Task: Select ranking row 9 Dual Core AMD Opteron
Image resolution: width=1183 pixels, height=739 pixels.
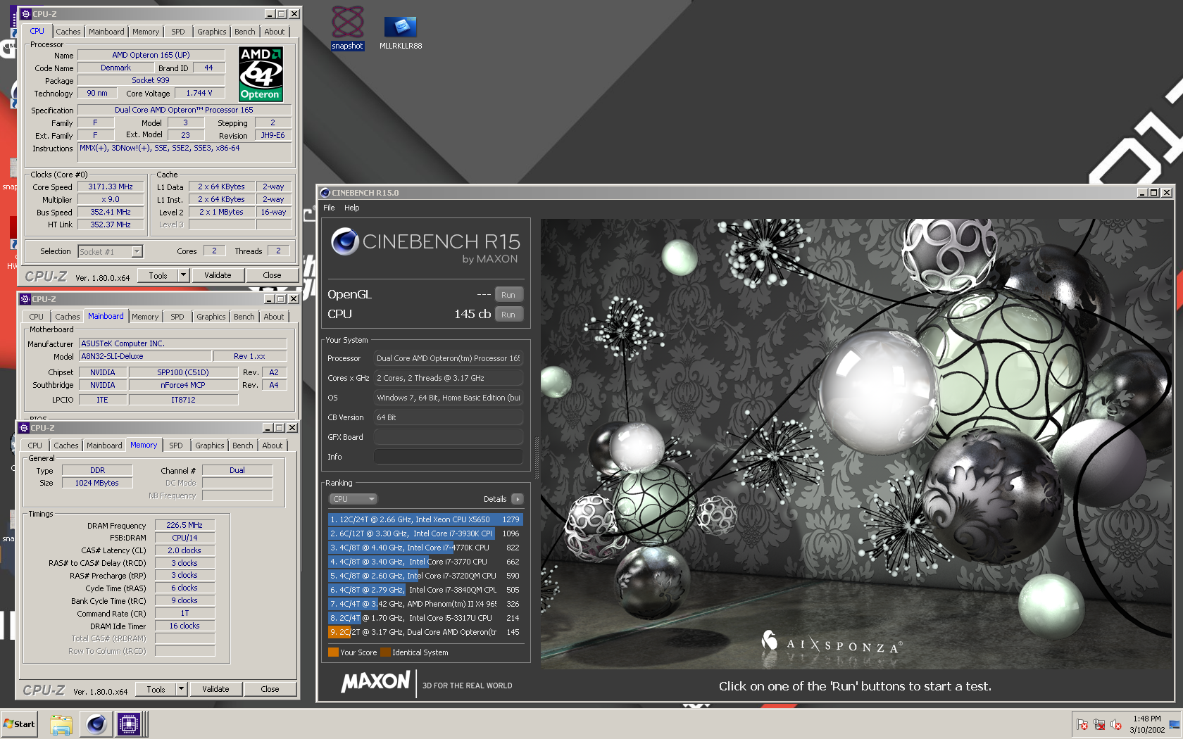Action: [425, 632]
